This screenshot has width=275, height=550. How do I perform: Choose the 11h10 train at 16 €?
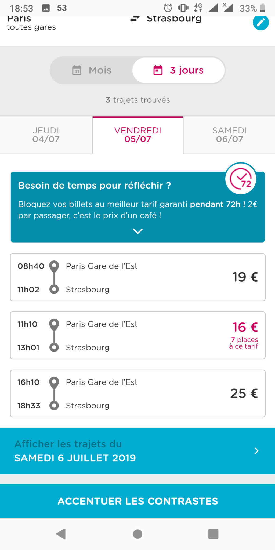(138, 335)
